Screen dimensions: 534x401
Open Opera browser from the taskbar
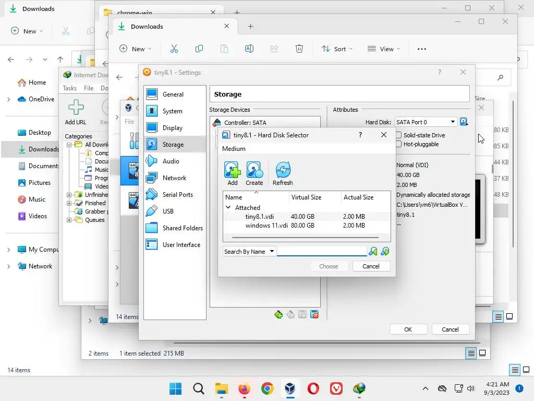[x=313, y=388]
